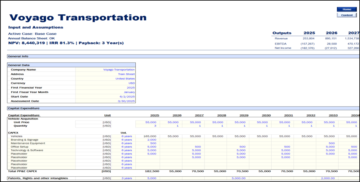Click the First Financial Year value 2025
Screen dimensions: 360x182
[105, 88]
